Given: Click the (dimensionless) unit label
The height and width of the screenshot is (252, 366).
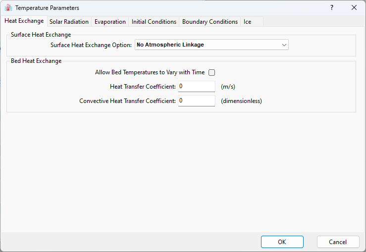Looking at the screenshot, I should [x=241, y=101].
